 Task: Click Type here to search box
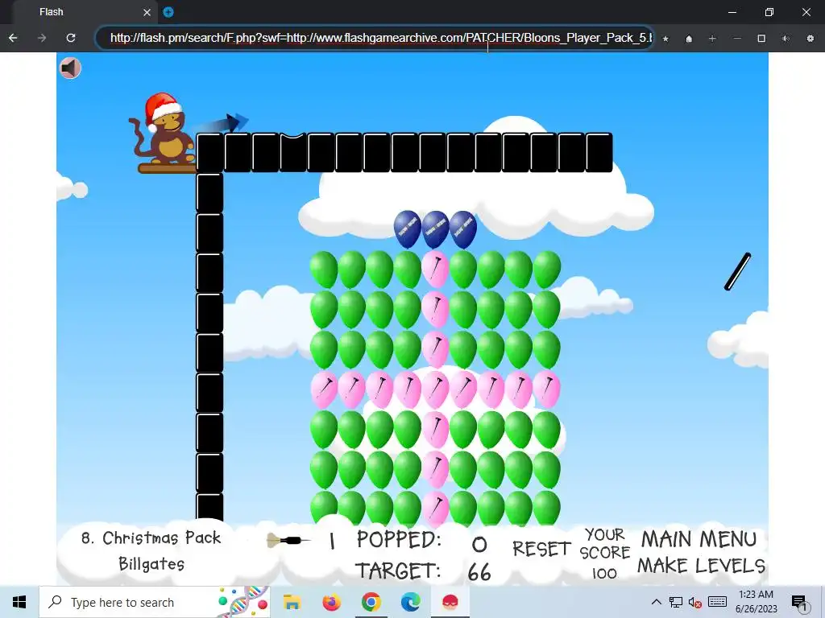[x=154, y=602]
